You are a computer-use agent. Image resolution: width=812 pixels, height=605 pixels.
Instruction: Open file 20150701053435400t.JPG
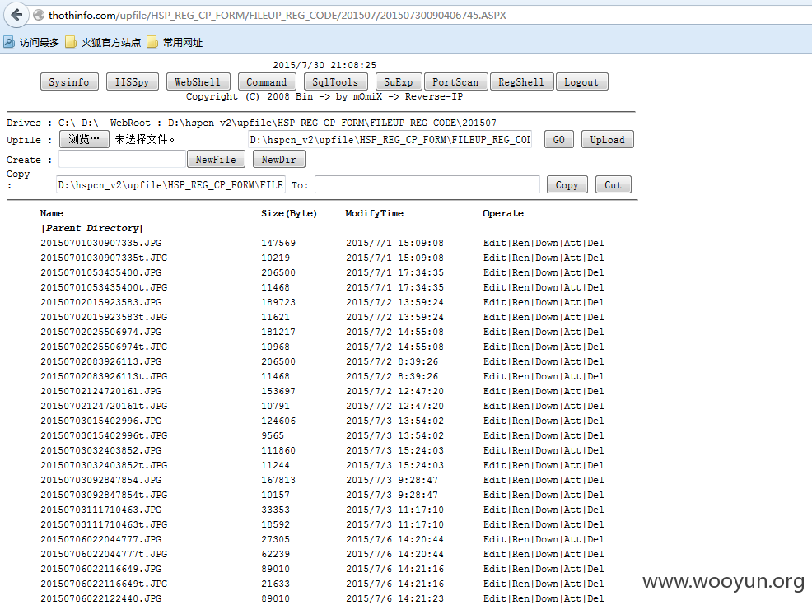pyautogui.click(x=104, y=287)
